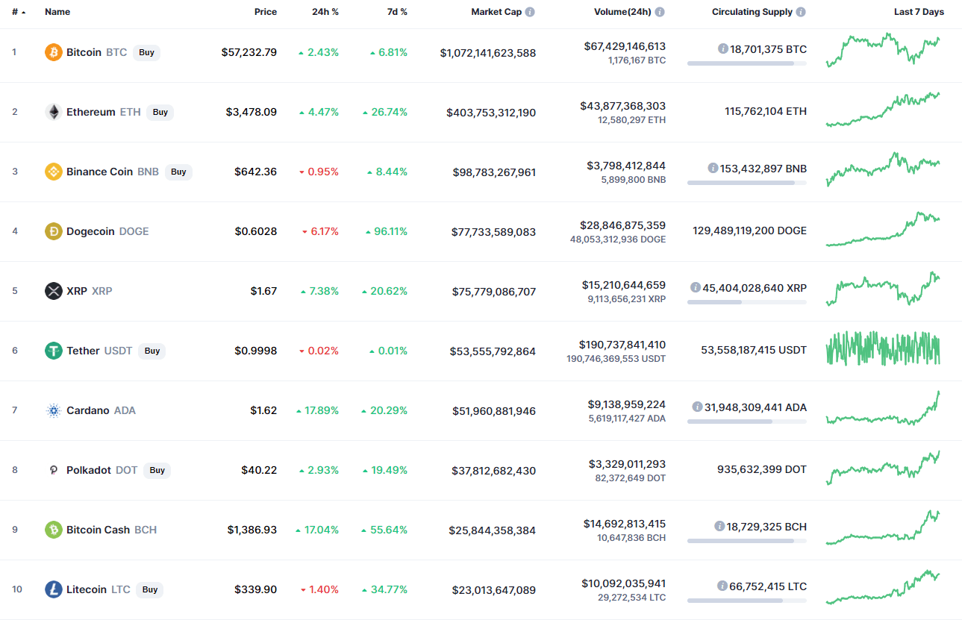Click the Cardano dotted logo icon
Image resolution: width=962 pixels, height=620 pixels.
click(x=54, y=410)
